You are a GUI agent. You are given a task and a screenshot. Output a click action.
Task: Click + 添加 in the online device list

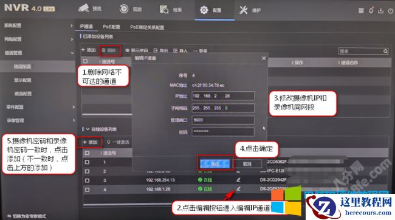(90, 142)
